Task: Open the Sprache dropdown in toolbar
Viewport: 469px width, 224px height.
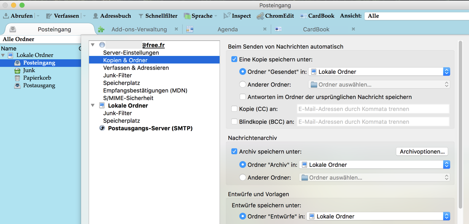Action: click(201, 16)
